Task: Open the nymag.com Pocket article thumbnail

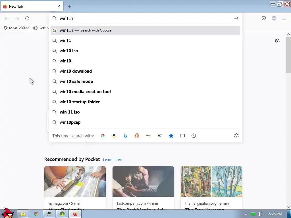Action: tap(75, 181)
